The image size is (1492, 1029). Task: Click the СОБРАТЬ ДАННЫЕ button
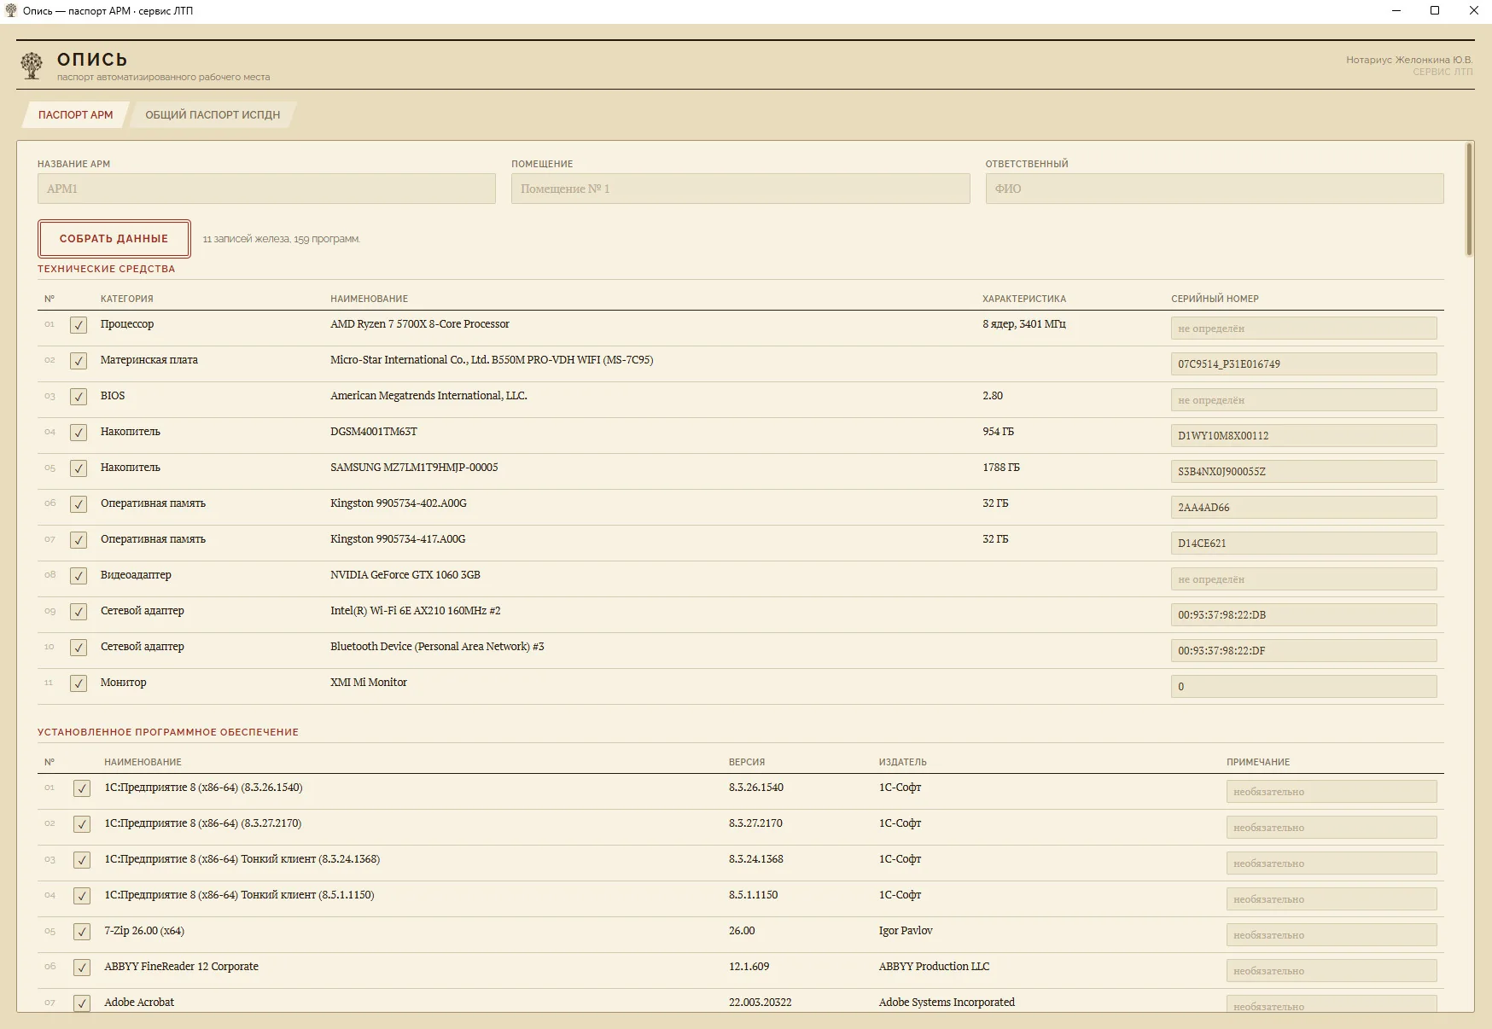coord(114,239)
